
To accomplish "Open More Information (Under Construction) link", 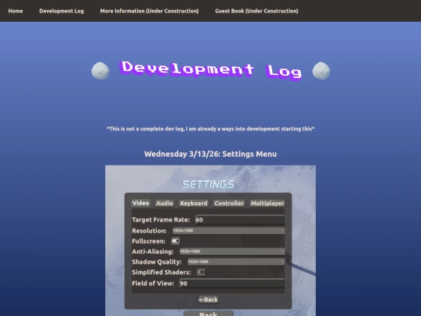I will 149,11.
